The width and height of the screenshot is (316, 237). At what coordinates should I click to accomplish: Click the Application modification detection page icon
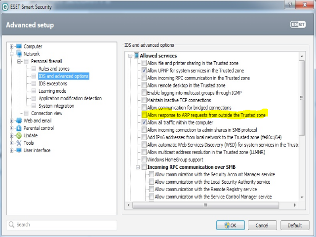(34, 98)
